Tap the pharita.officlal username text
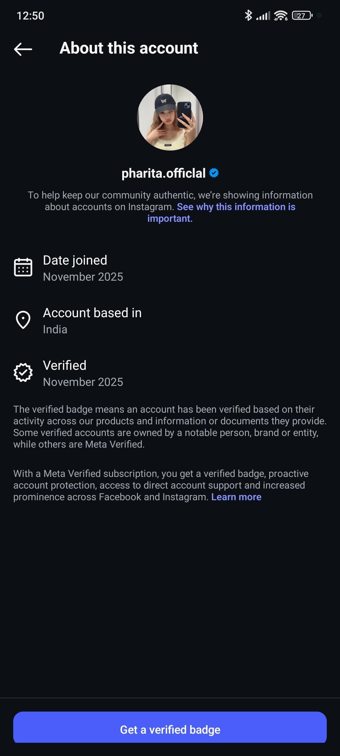Image resolution: width=340 pixels, height=756 pixels. point(163,173)
